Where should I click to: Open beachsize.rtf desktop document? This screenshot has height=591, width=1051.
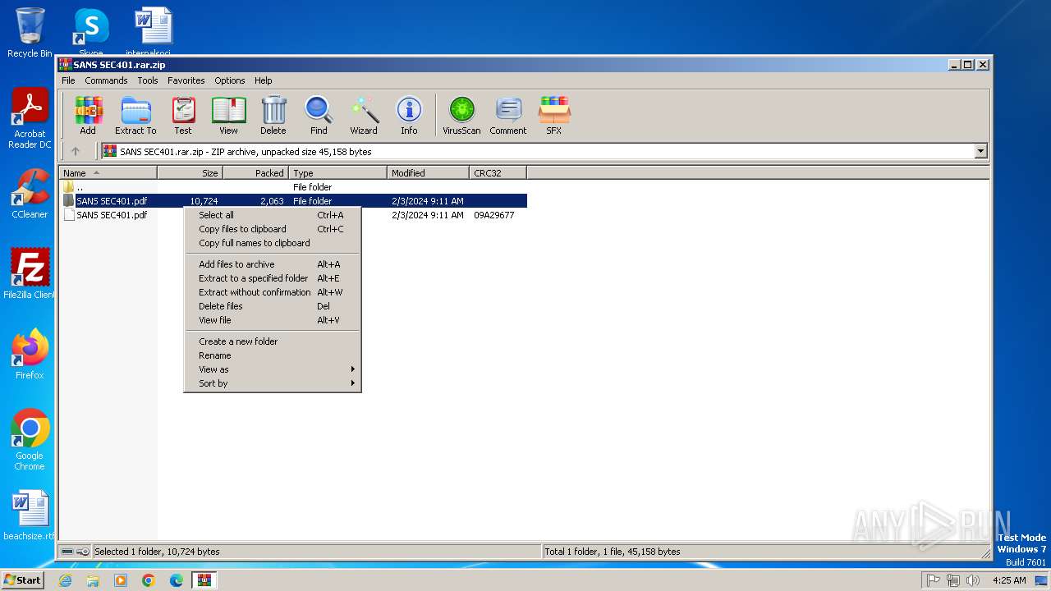point(30,515)
